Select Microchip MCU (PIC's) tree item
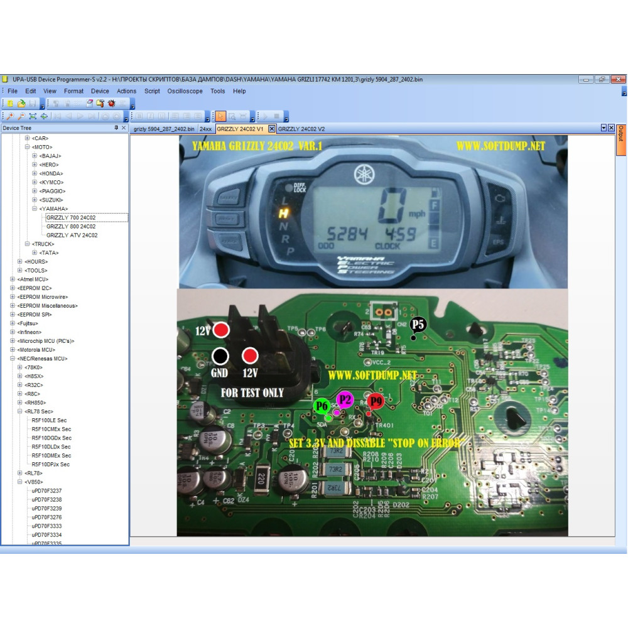Viewport: 628px width, 628px height. [46, 341]
